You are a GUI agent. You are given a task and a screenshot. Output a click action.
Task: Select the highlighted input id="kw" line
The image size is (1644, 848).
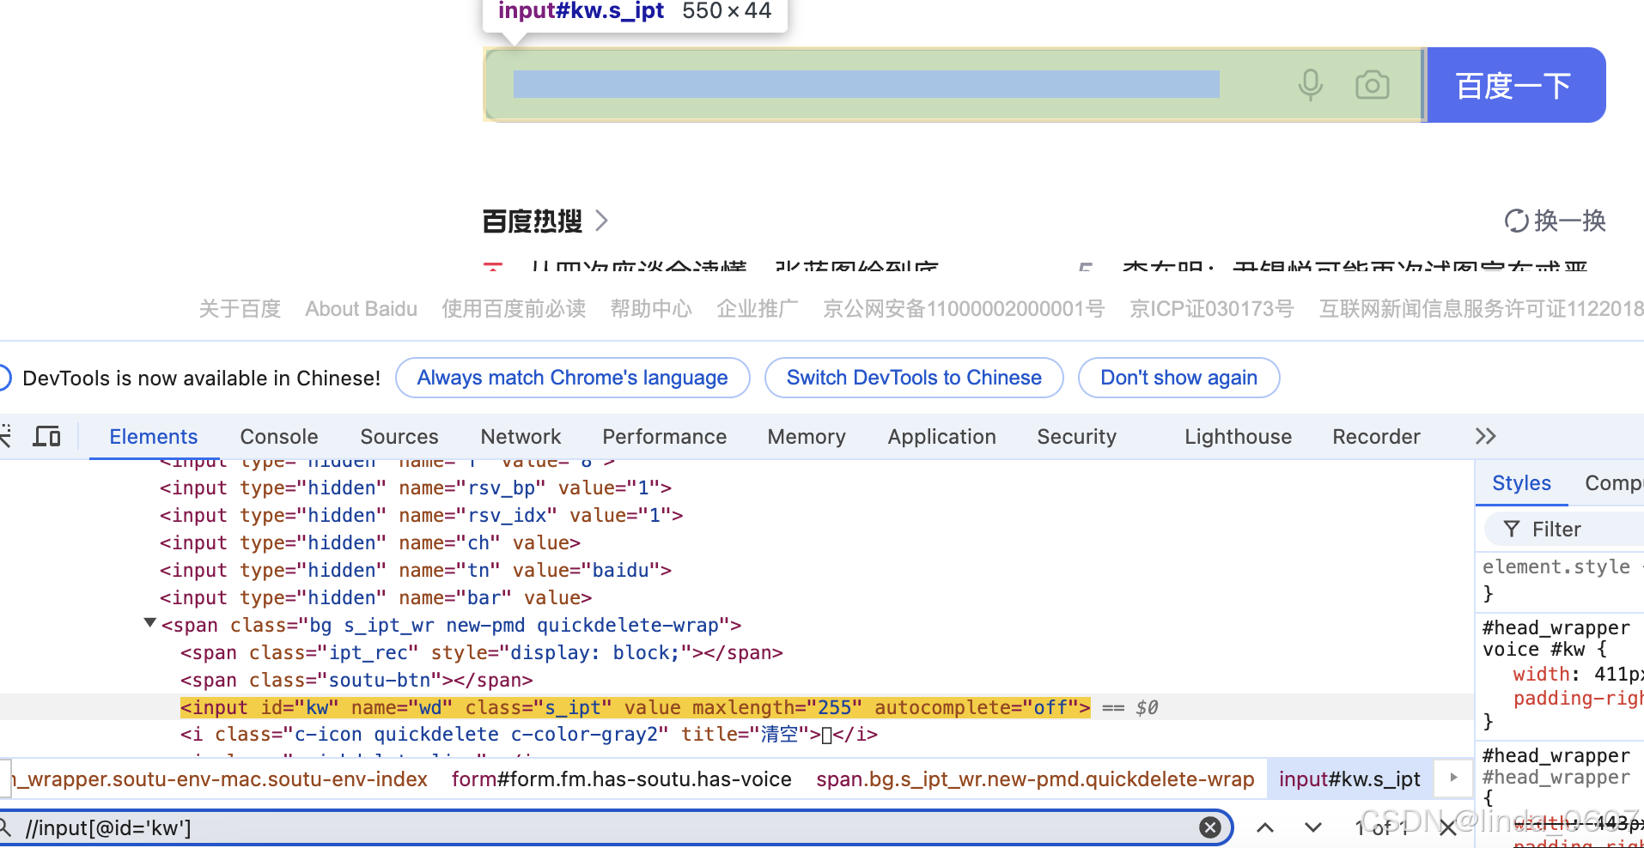pyautogui.click(x=635, y=707)
